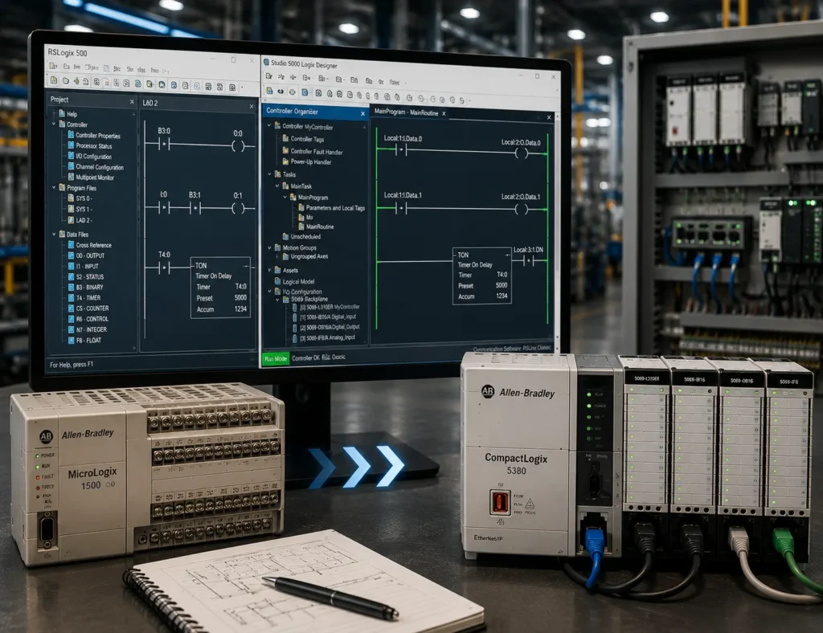Image resolution: width=823 pixels, height=633 pixels.
Task: Click the Multipoint Monitor icon
Action: tap(71, 177)
